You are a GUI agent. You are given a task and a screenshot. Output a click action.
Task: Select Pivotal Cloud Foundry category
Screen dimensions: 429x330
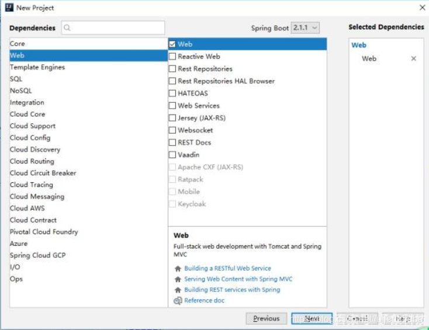point(89,232)
